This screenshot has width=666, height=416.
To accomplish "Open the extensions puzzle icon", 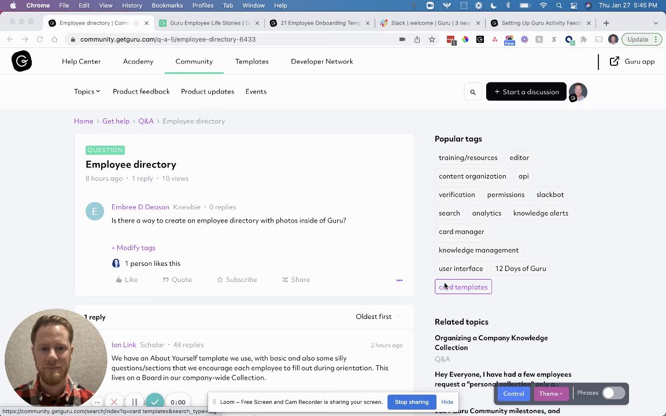I will click(x=583, y=39).
